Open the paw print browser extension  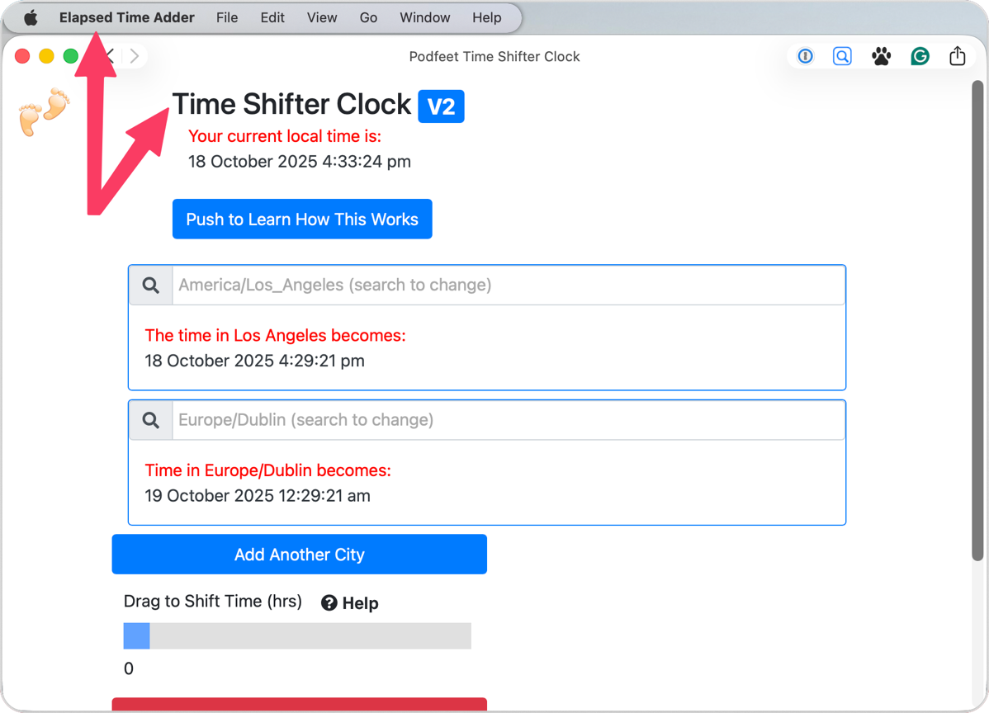(x=881, y=56)
